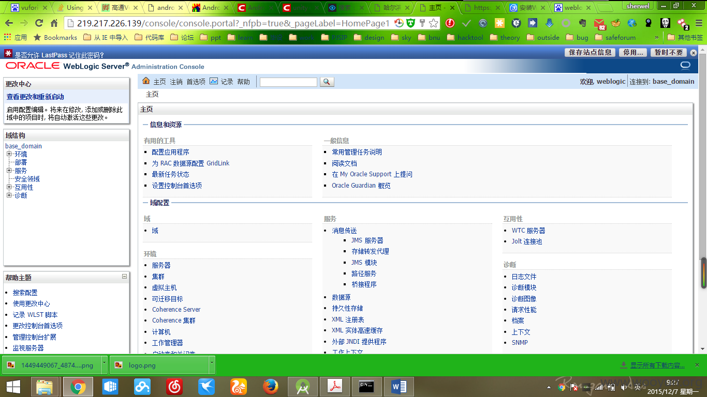The image size is (707, 397).
Task: Open Adobe Reader from the taskbar
Action: click(335, 386)
